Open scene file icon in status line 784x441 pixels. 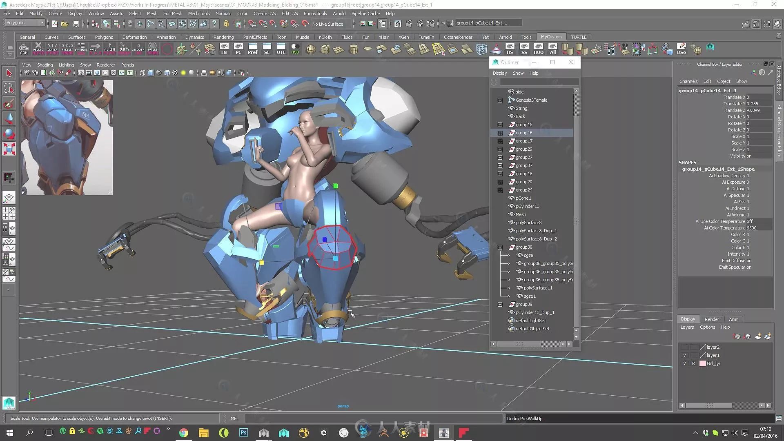(x=65, y=24)
